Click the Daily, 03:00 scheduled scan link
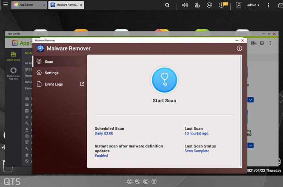The width and height of the screenshot is (283, 187). [104, 133]
